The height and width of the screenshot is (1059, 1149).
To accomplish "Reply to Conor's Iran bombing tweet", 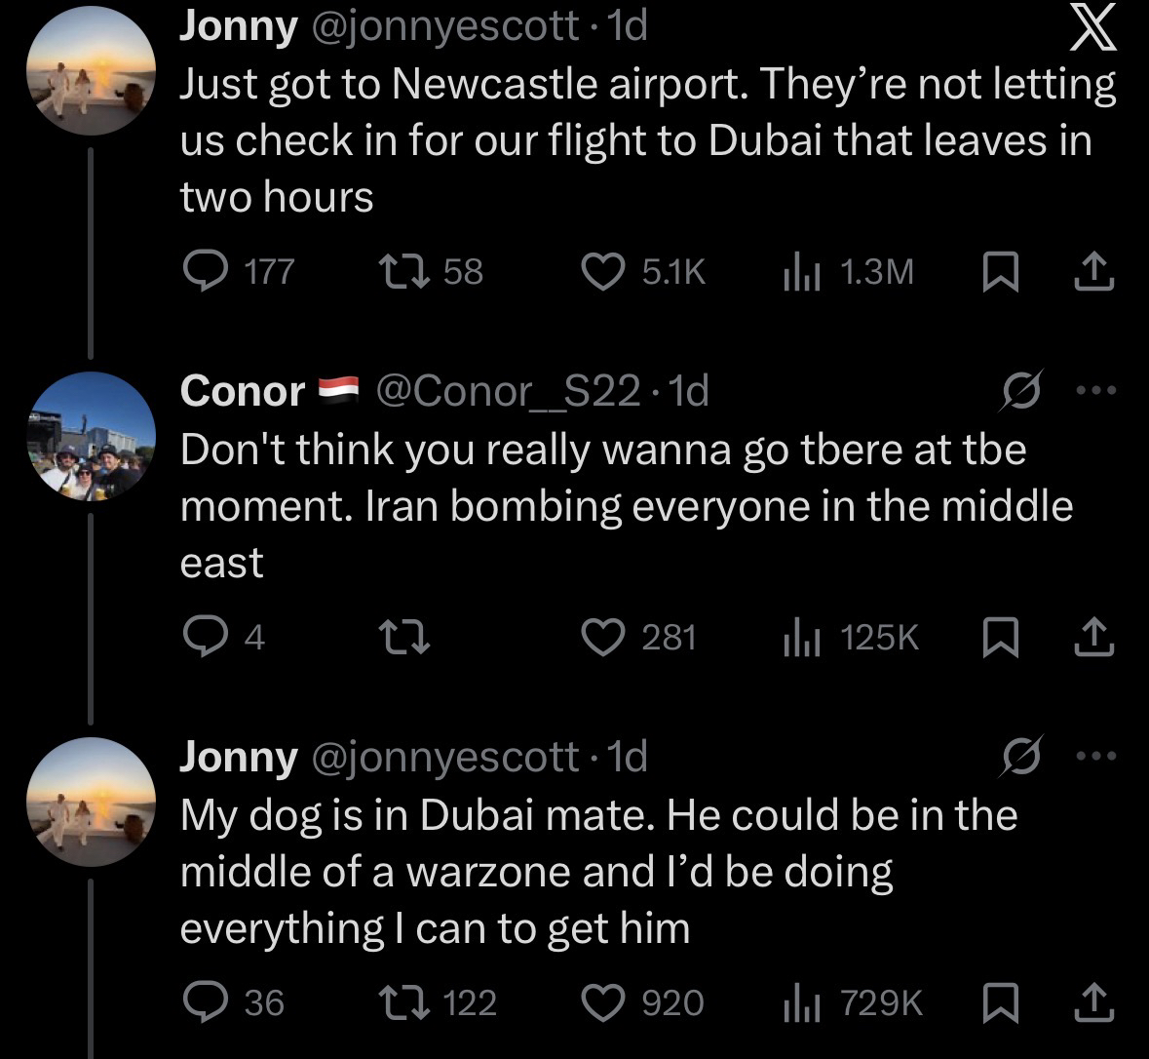I will tap(204, 637).
